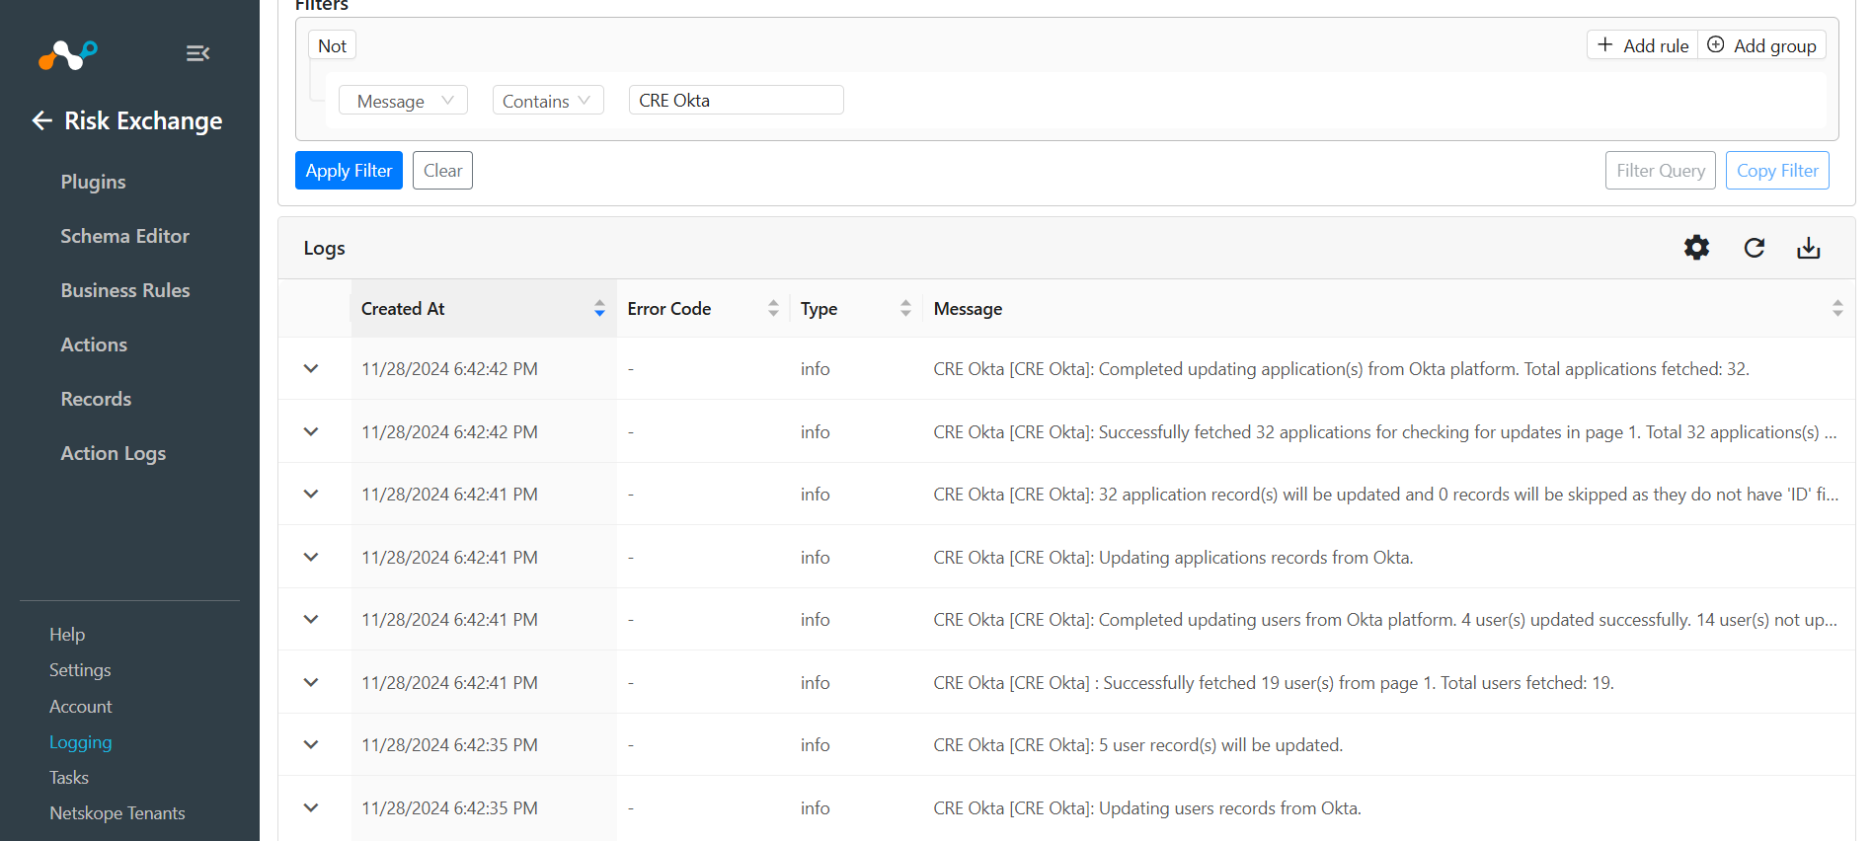Download the logs

coord(1808,248)
